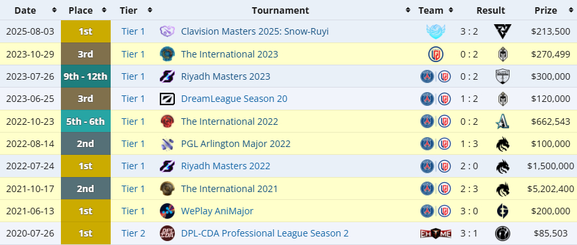Open DPL-CDA Professional League Season 2 link
This screenshot has height=245, width=577.
(x=265, y=234)
